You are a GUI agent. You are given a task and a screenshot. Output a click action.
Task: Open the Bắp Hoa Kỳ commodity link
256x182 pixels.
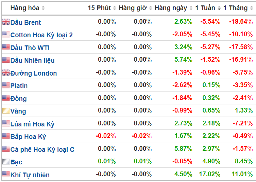tap(28, 137)
